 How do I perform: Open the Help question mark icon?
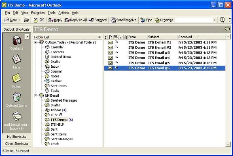(x=222, y=20)
